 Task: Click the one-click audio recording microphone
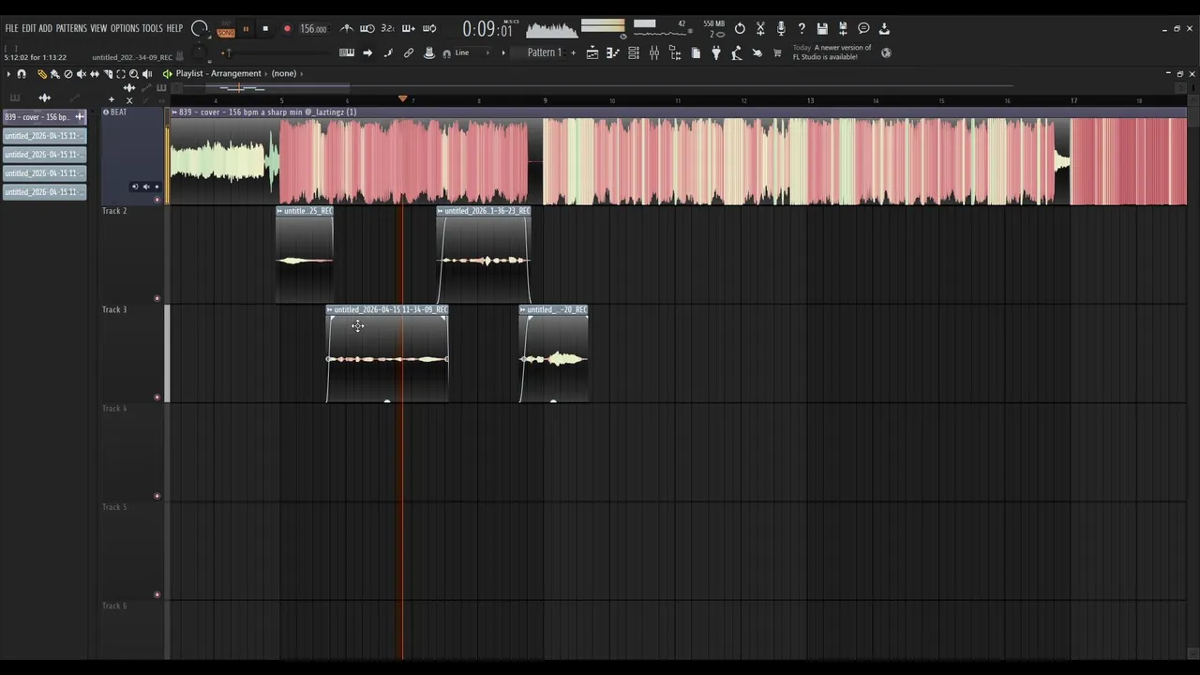pyautogui.click(x=781, y=28)
